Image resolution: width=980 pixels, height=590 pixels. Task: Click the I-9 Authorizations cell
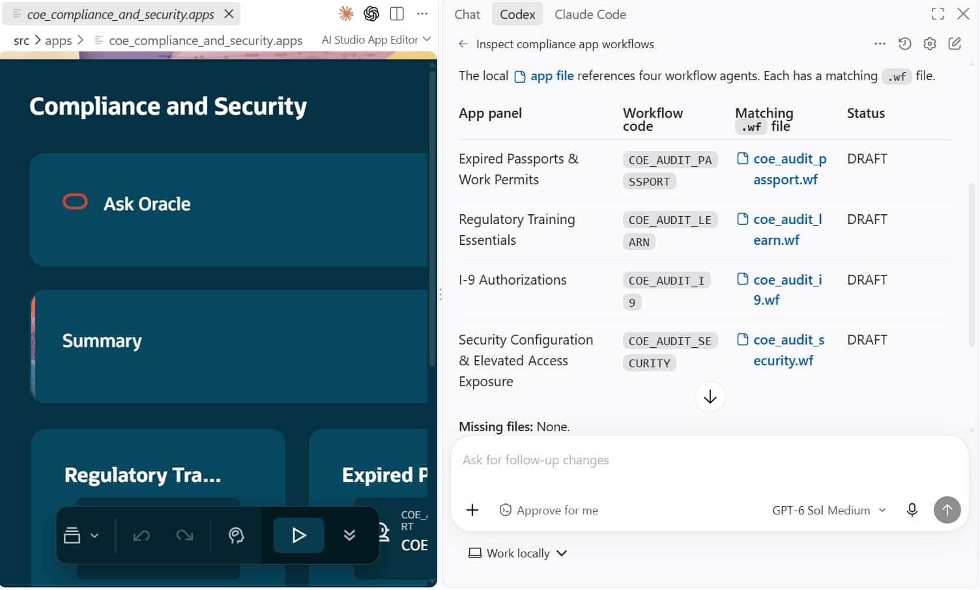coord(513,280)
